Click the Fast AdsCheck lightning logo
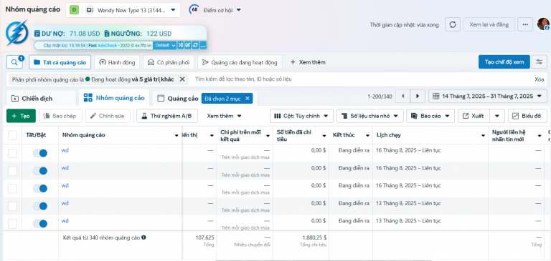The image size is (551, 261). 17,34
